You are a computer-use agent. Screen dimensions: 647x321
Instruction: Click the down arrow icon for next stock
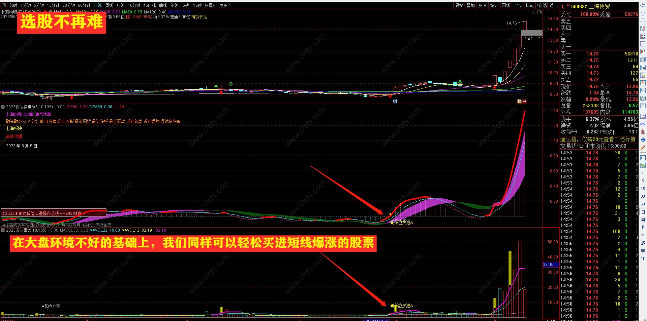(643, 21)
